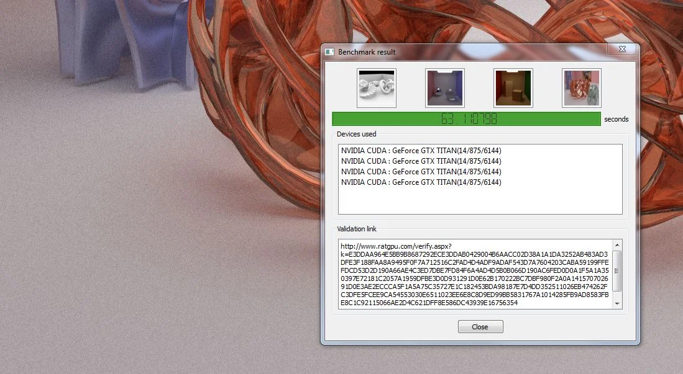The width and height of the screenshot is (683, 374).
Task: Click the green benchmark time progress bar
Action: 466,118
